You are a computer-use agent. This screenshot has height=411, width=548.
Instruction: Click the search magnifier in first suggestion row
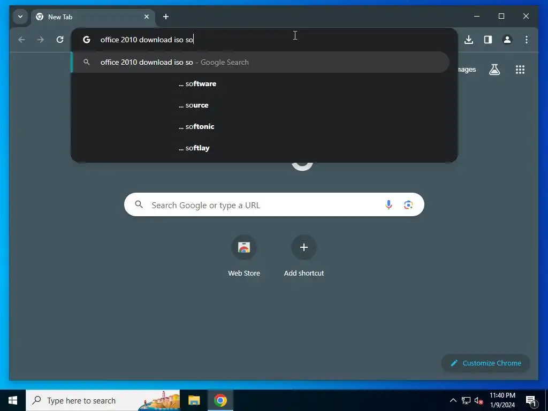click(86, 62)
